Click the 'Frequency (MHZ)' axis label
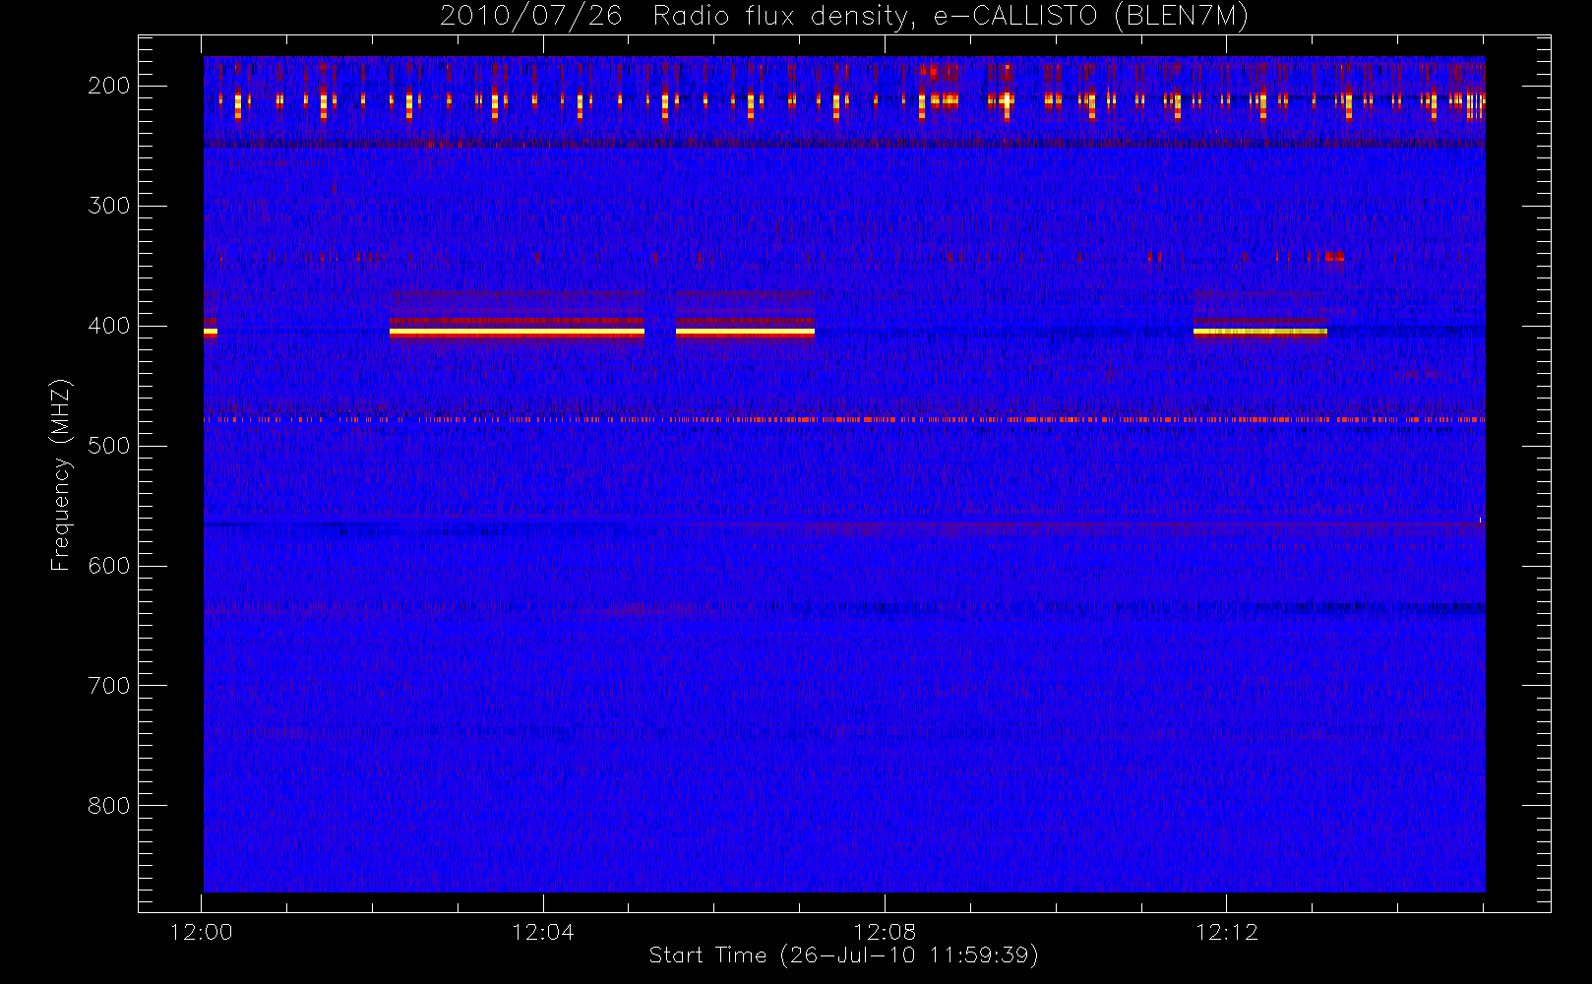Image resolution: width=1592 pixels, height=984 pixels. (x=61, y=474)
